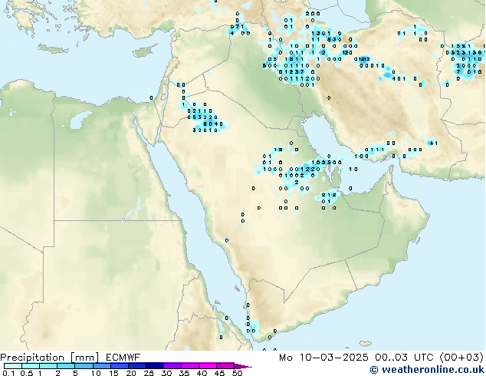The image size is (486, 376).
Task: Click the 0.5–1 mm legend color swatch
Action: [x=31, y=366]
